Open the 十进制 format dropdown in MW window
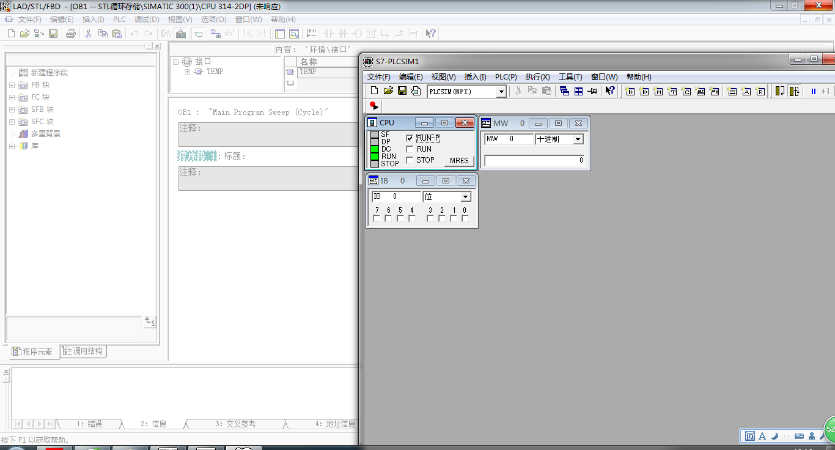The width and height of the screenshot is (835, 450). [578, 139]
